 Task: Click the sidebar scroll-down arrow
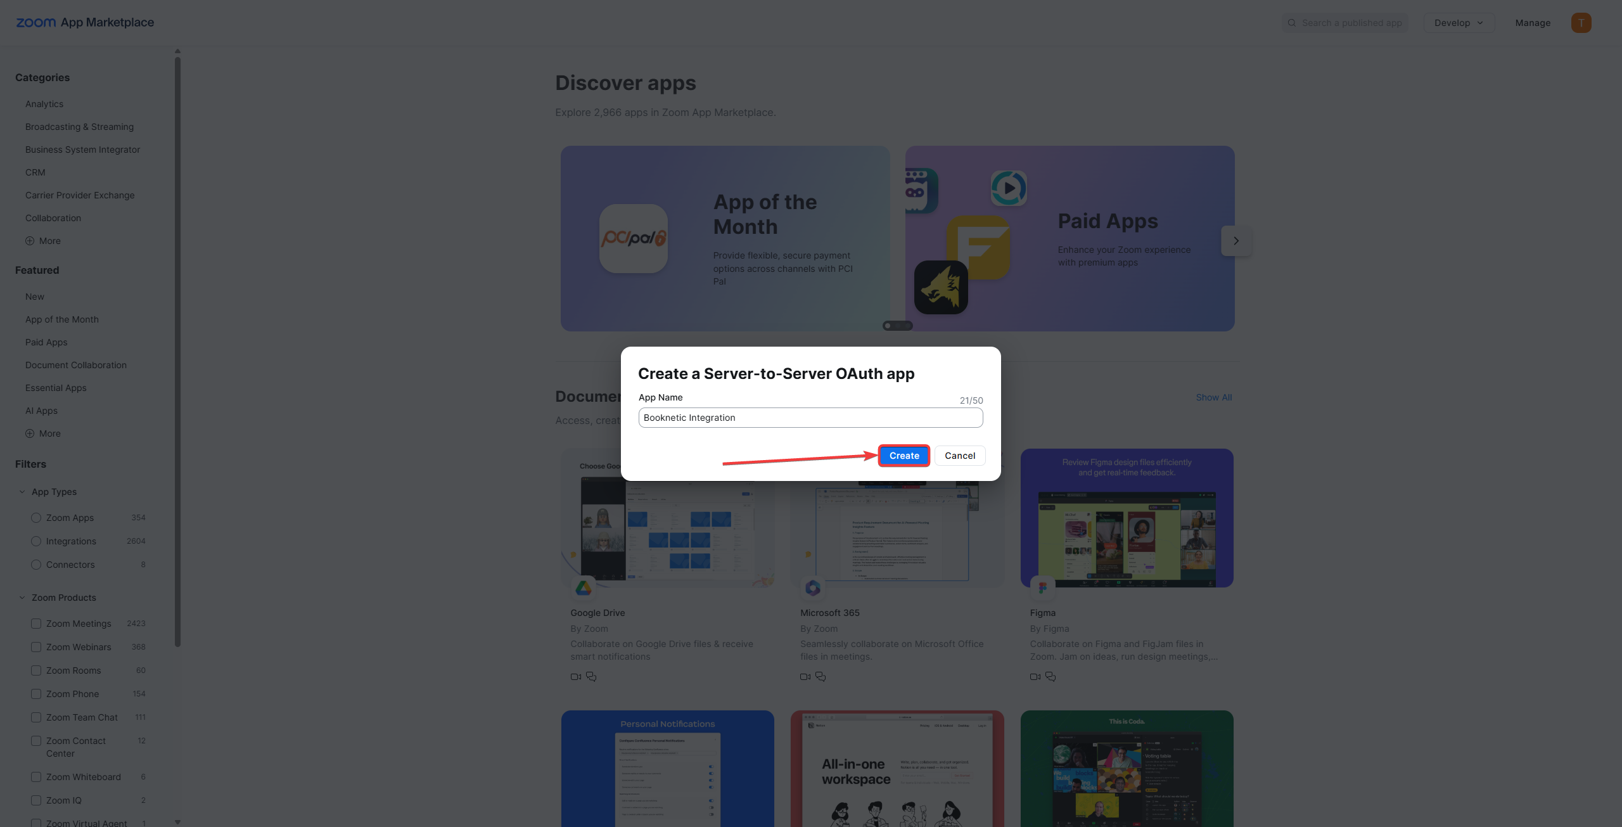point(177,822)
